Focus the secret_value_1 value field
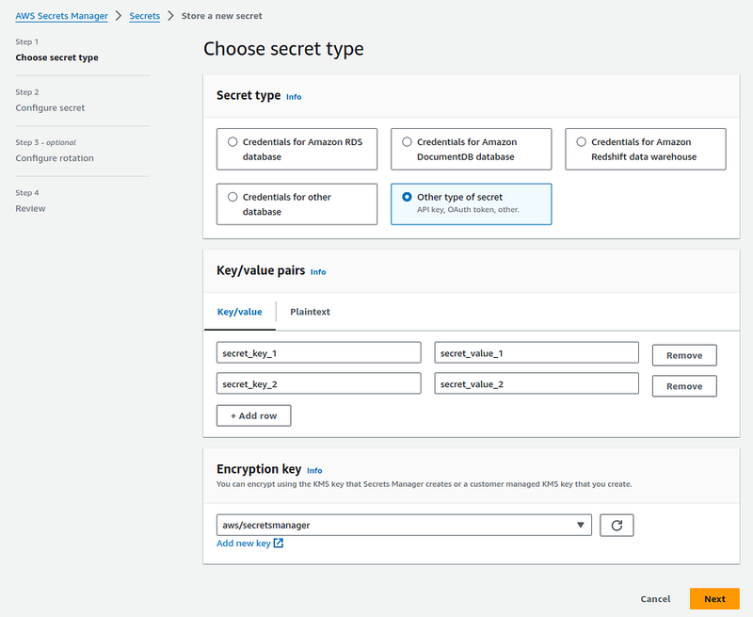The height and width of the screenshot is (617, 753). tap(537, 353)
